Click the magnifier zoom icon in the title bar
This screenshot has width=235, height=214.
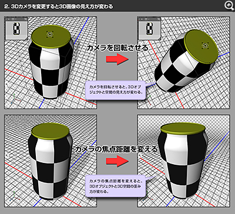click(x=229, y=6)
